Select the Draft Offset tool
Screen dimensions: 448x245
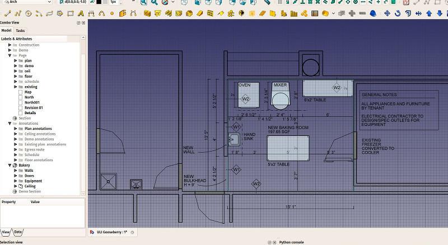408,13
